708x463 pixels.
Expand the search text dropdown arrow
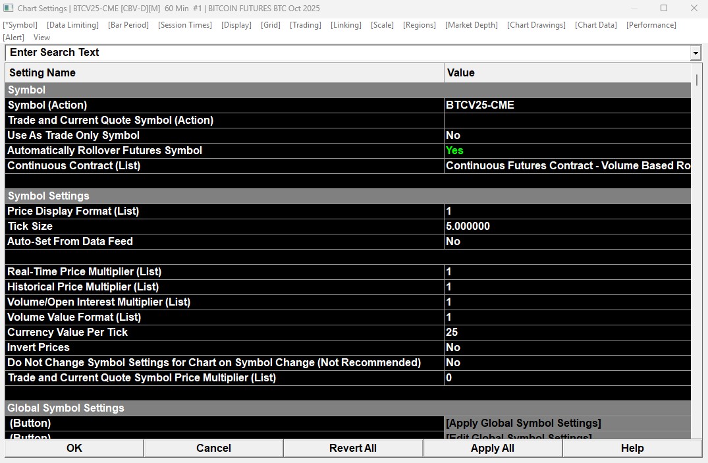click(x=695, y=53)
